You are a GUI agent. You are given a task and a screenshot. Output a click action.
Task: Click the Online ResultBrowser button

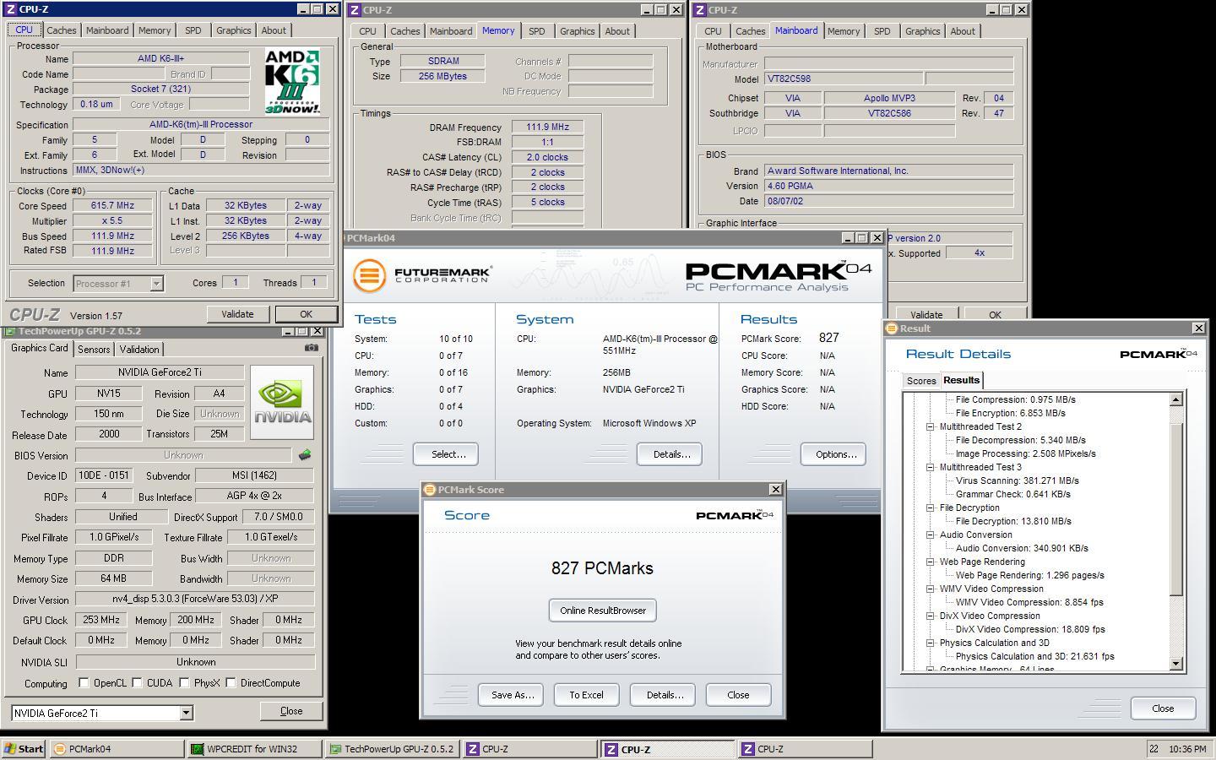pyautogui.click(x=603, y=611)
